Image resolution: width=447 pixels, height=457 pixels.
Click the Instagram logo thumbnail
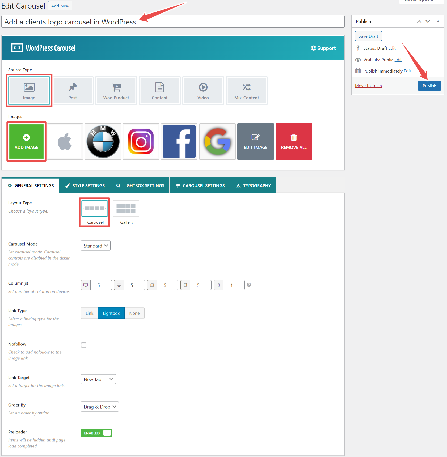point(141,141)
